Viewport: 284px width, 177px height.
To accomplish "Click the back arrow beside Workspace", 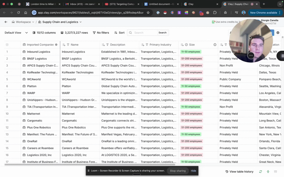I will (x=6, y=22).
